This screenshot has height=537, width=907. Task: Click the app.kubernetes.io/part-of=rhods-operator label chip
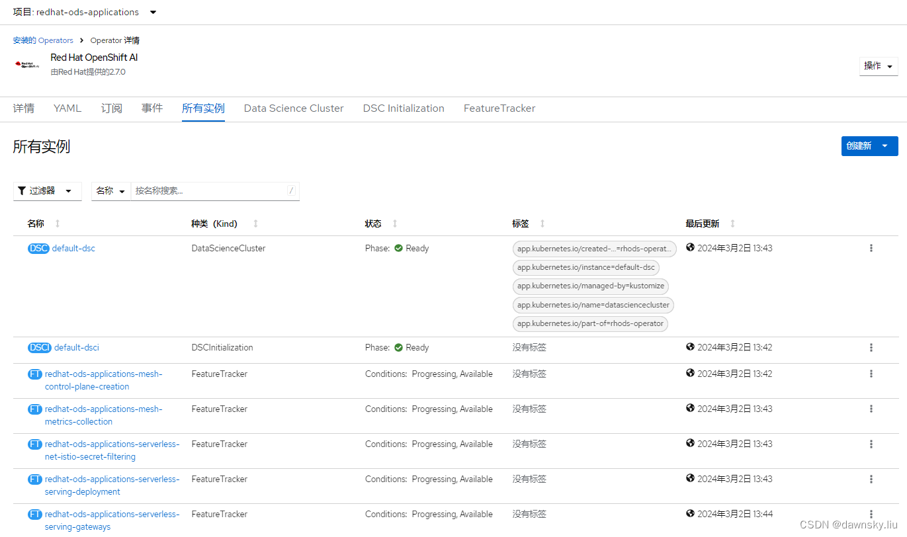pos(590,323)
